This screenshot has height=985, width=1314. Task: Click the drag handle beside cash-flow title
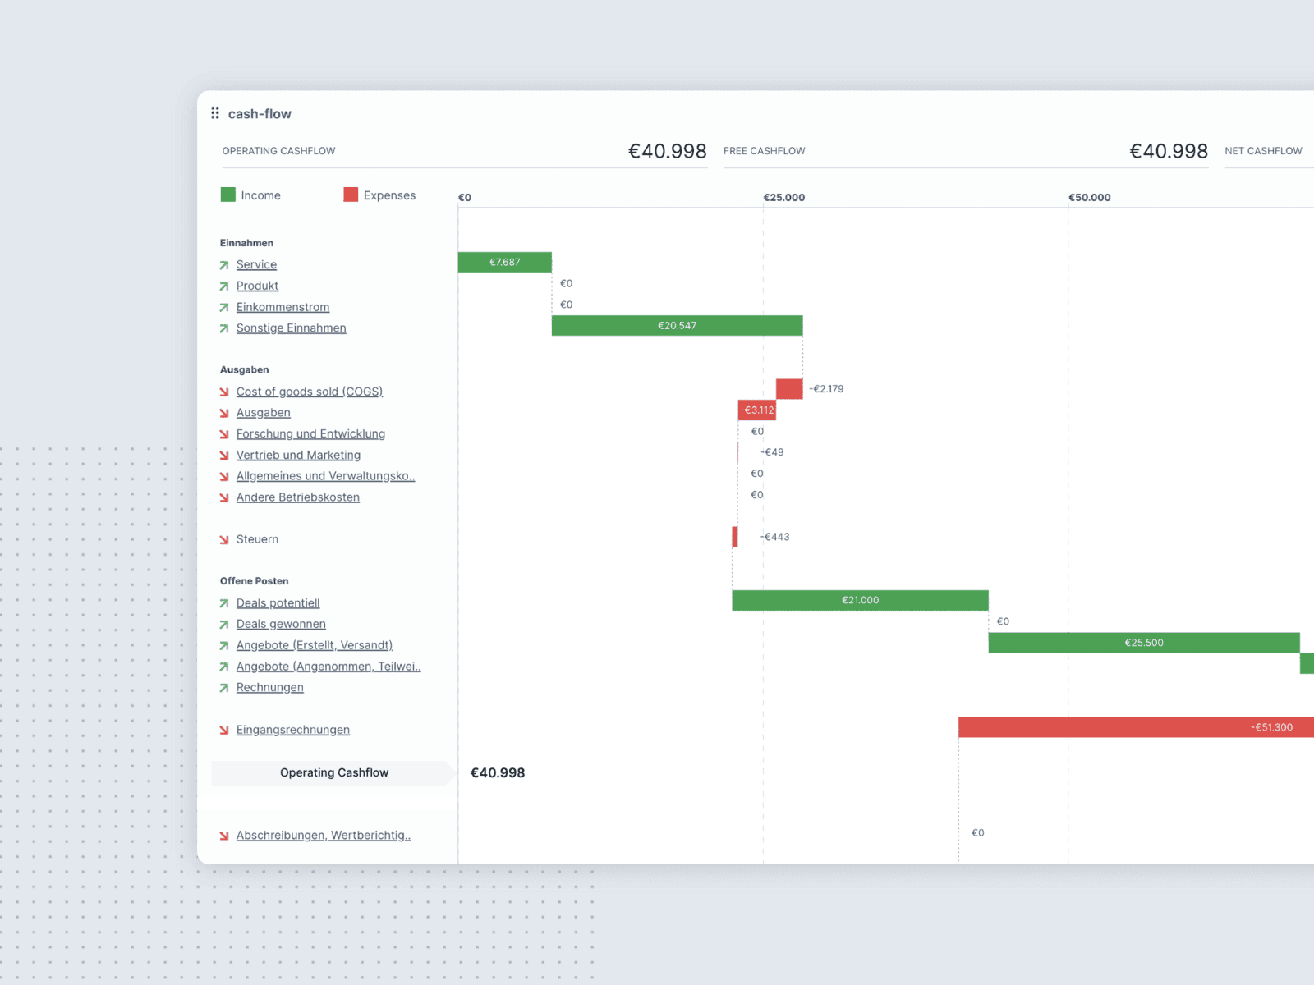(x=215, y=113)
